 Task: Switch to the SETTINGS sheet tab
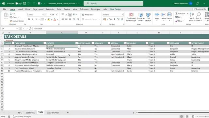tap(30, 113)
